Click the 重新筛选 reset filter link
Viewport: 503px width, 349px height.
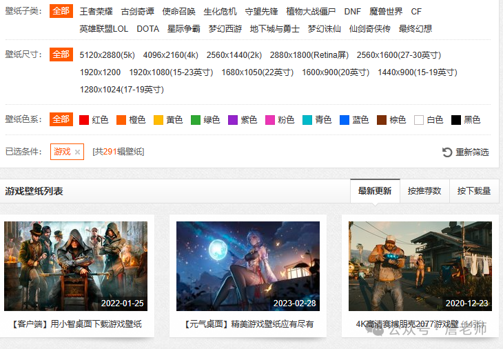tap(472, 152)
